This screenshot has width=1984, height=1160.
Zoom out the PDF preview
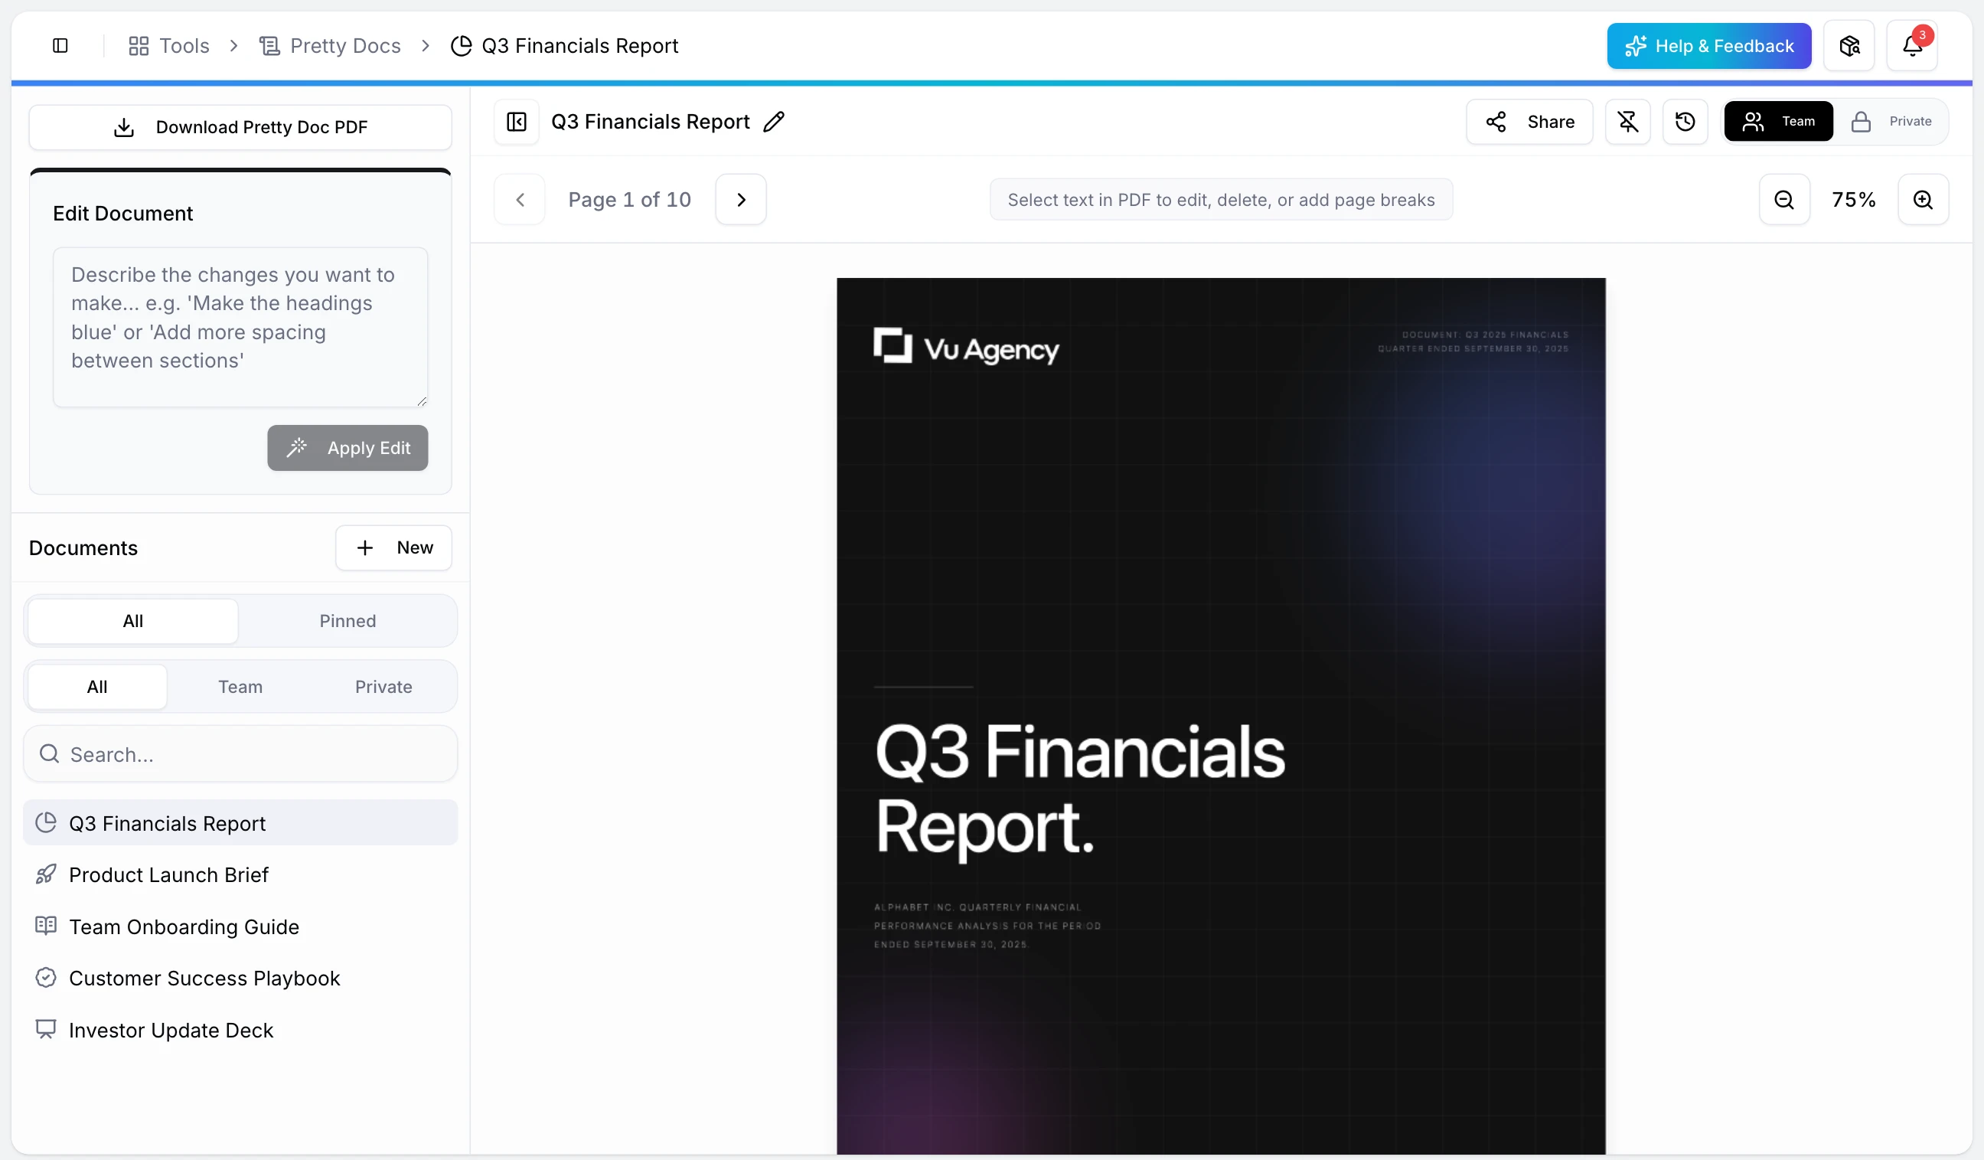pos(1784,199)
